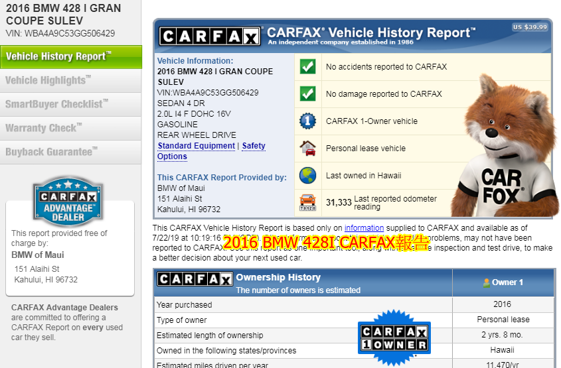Click 'No damage reported to CARFAX' text
Screen dimensions: 561x368
384,94
